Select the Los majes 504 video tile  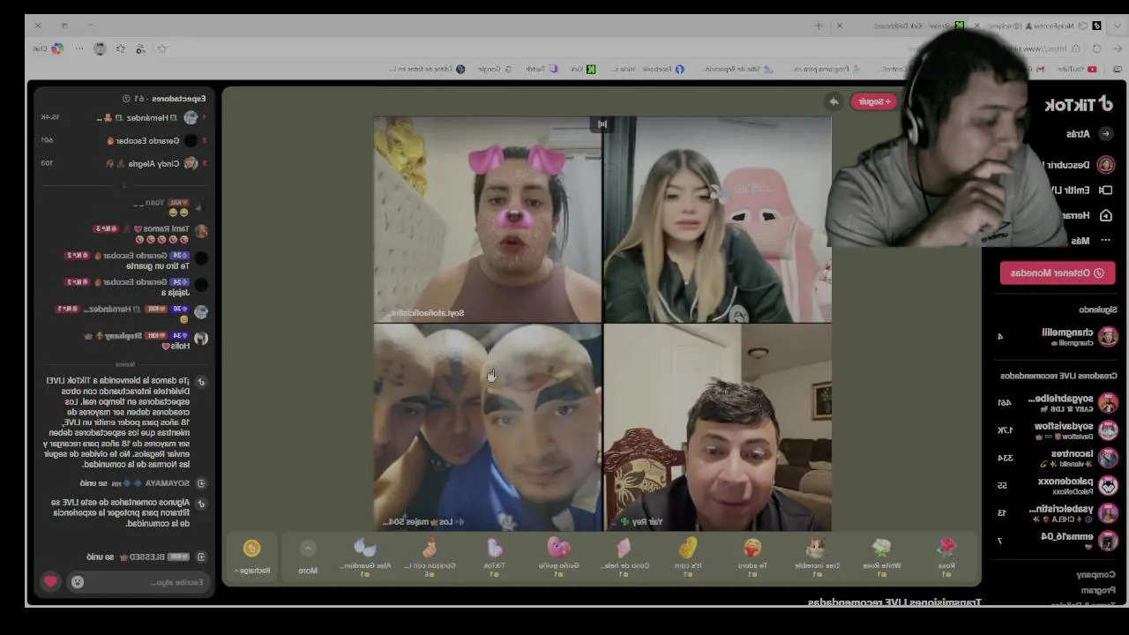[x=488, y=428]
